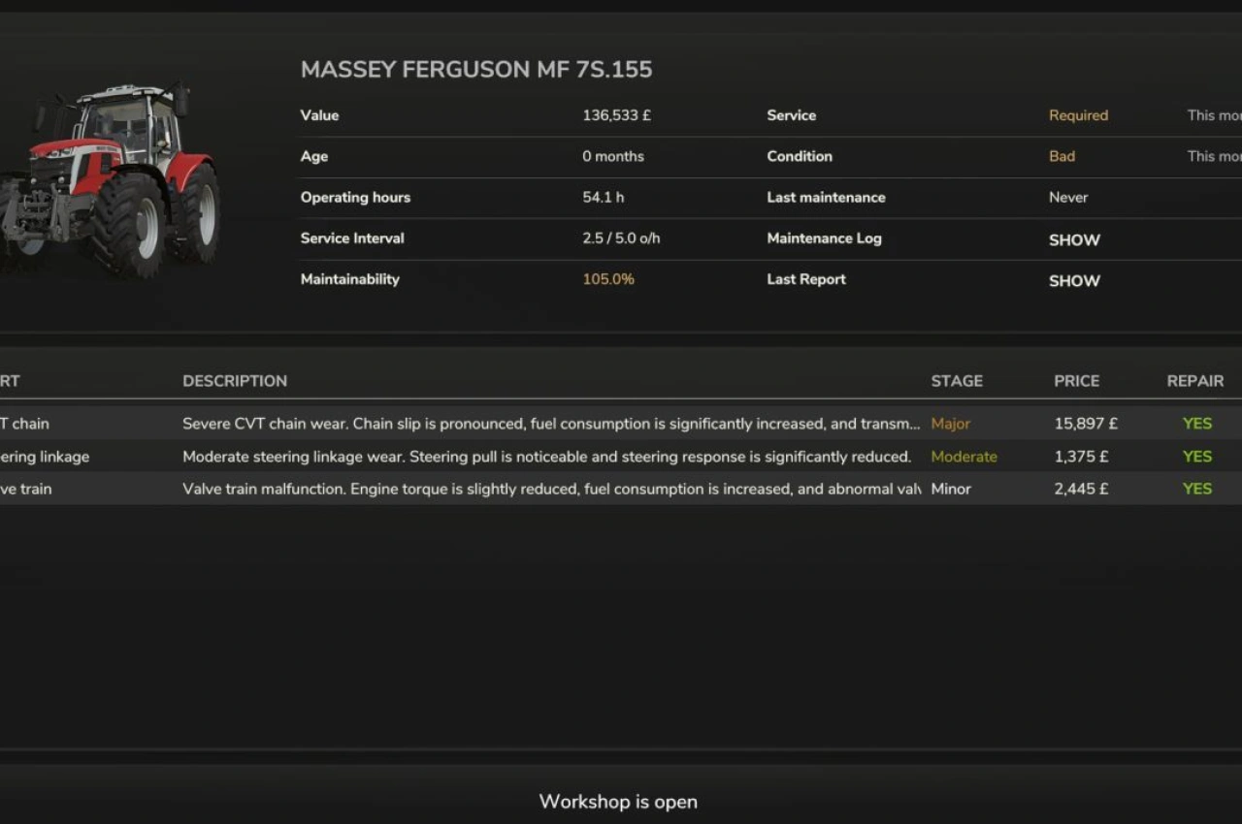1242x824 pixels.
Task: Select the CVT chain wear row
Action: [550, 424]
